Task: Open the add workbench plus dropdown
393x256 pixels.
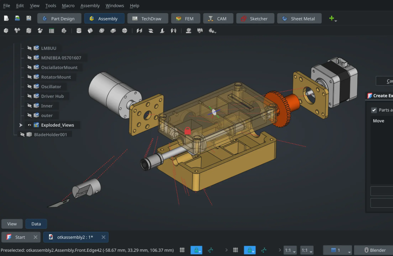Action: click(x=333, y=18)
